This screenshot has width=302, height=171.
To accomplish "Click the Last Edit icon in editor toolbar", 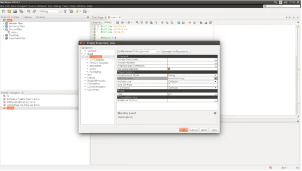I will pyautogui.click(x=118, y=22).
